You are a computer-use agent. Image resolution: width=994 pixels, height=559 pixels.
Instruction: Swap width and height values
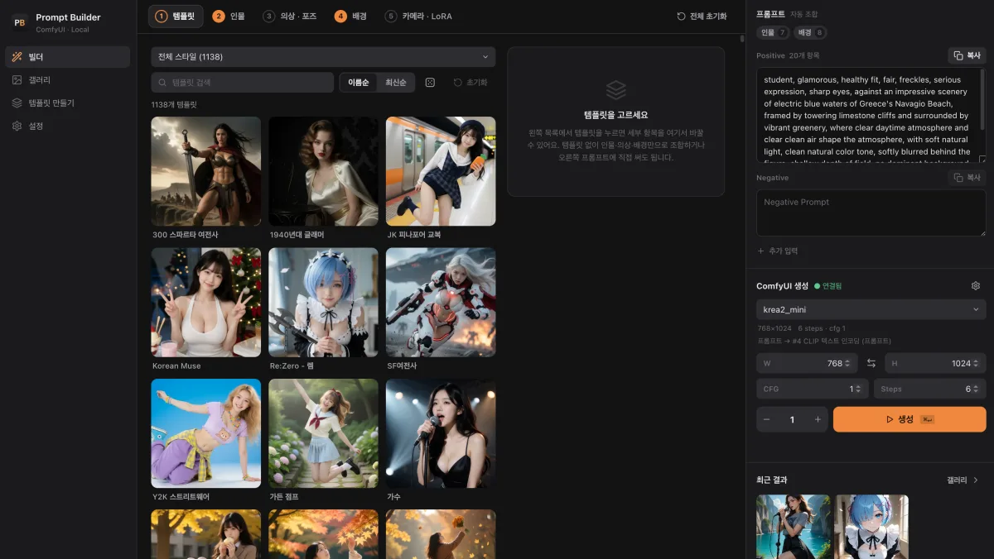871,364
